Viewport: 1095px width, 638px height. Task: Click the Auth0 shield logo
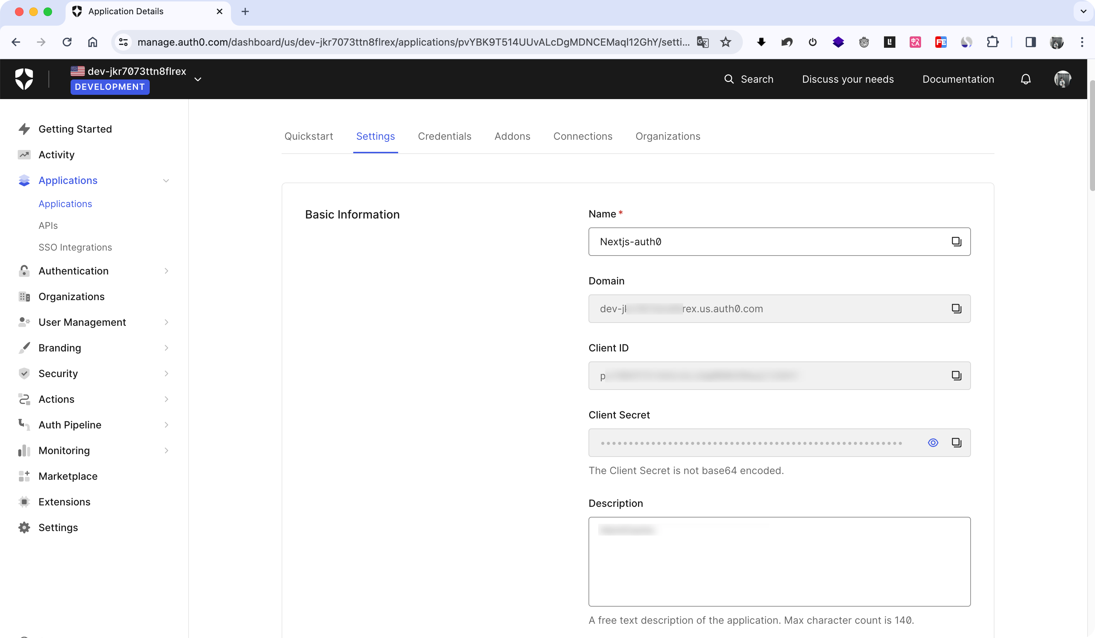click(x=24, y=79)
